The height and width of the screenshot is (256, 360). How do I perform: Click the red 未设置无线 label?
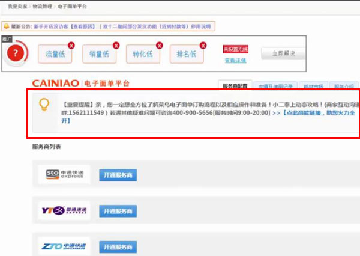pos(236,49)
